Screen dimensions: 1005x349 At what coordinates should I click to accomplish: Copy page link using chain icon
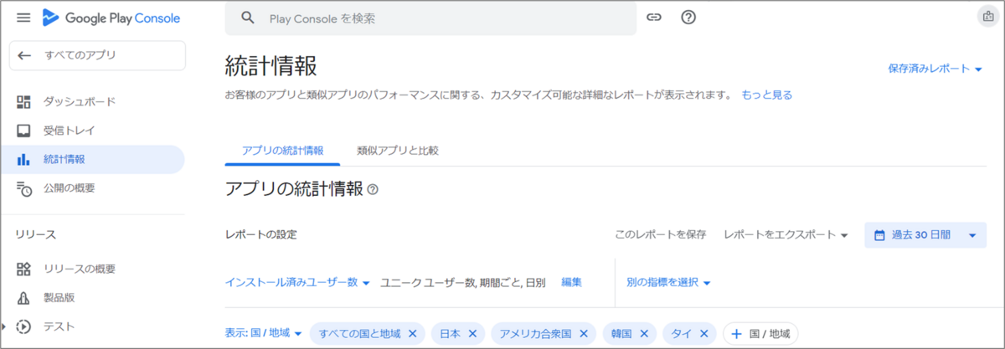[654, 18]
